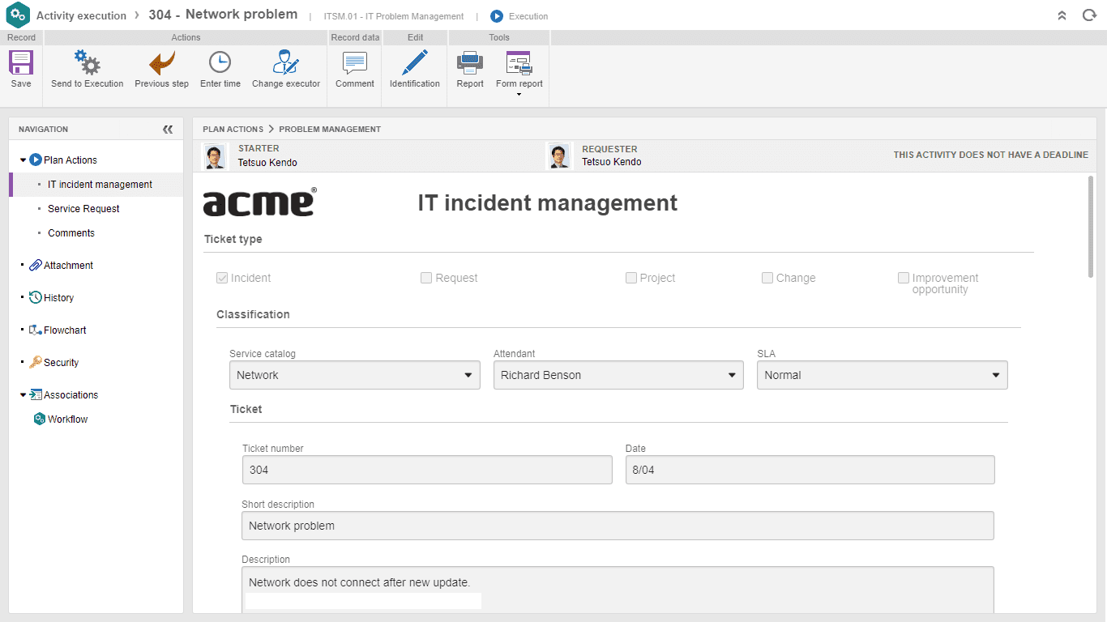The height and width of the screenshot is (622, 1107).
Task: Click the Save floppy disk icon
Action: 21,62
